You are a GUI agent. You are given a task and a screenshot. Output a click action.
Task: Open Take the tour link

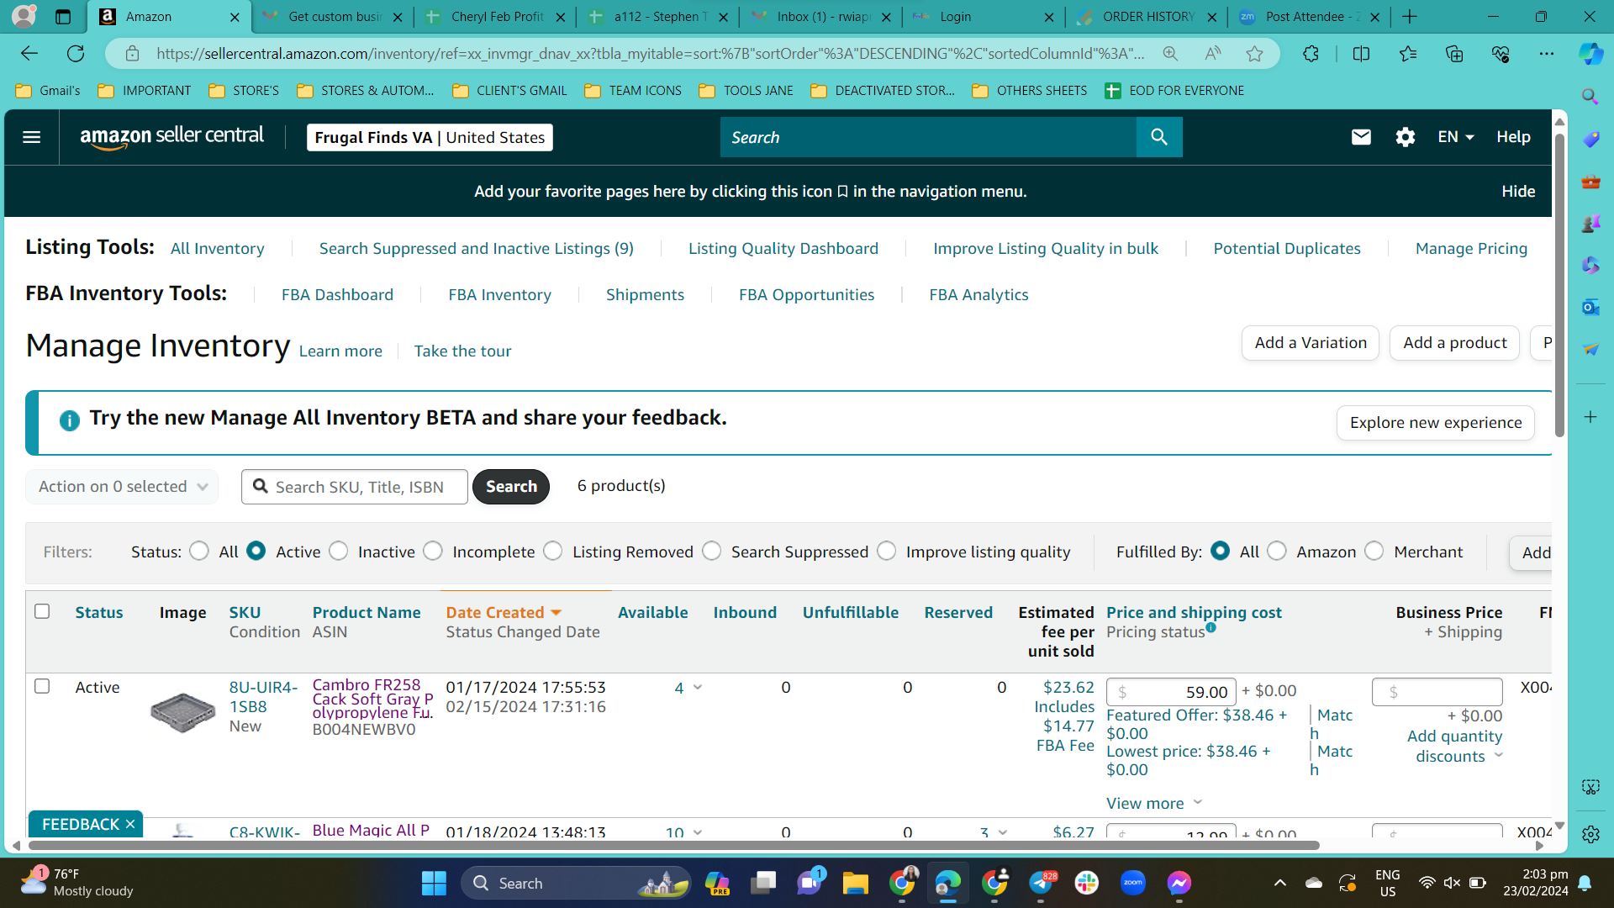pos(462,351)
